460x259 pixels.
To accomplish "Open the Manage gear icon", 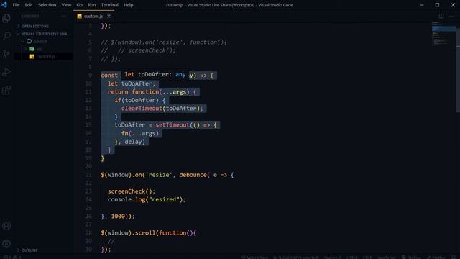I will pyautogui.click(x=6, y=244).
